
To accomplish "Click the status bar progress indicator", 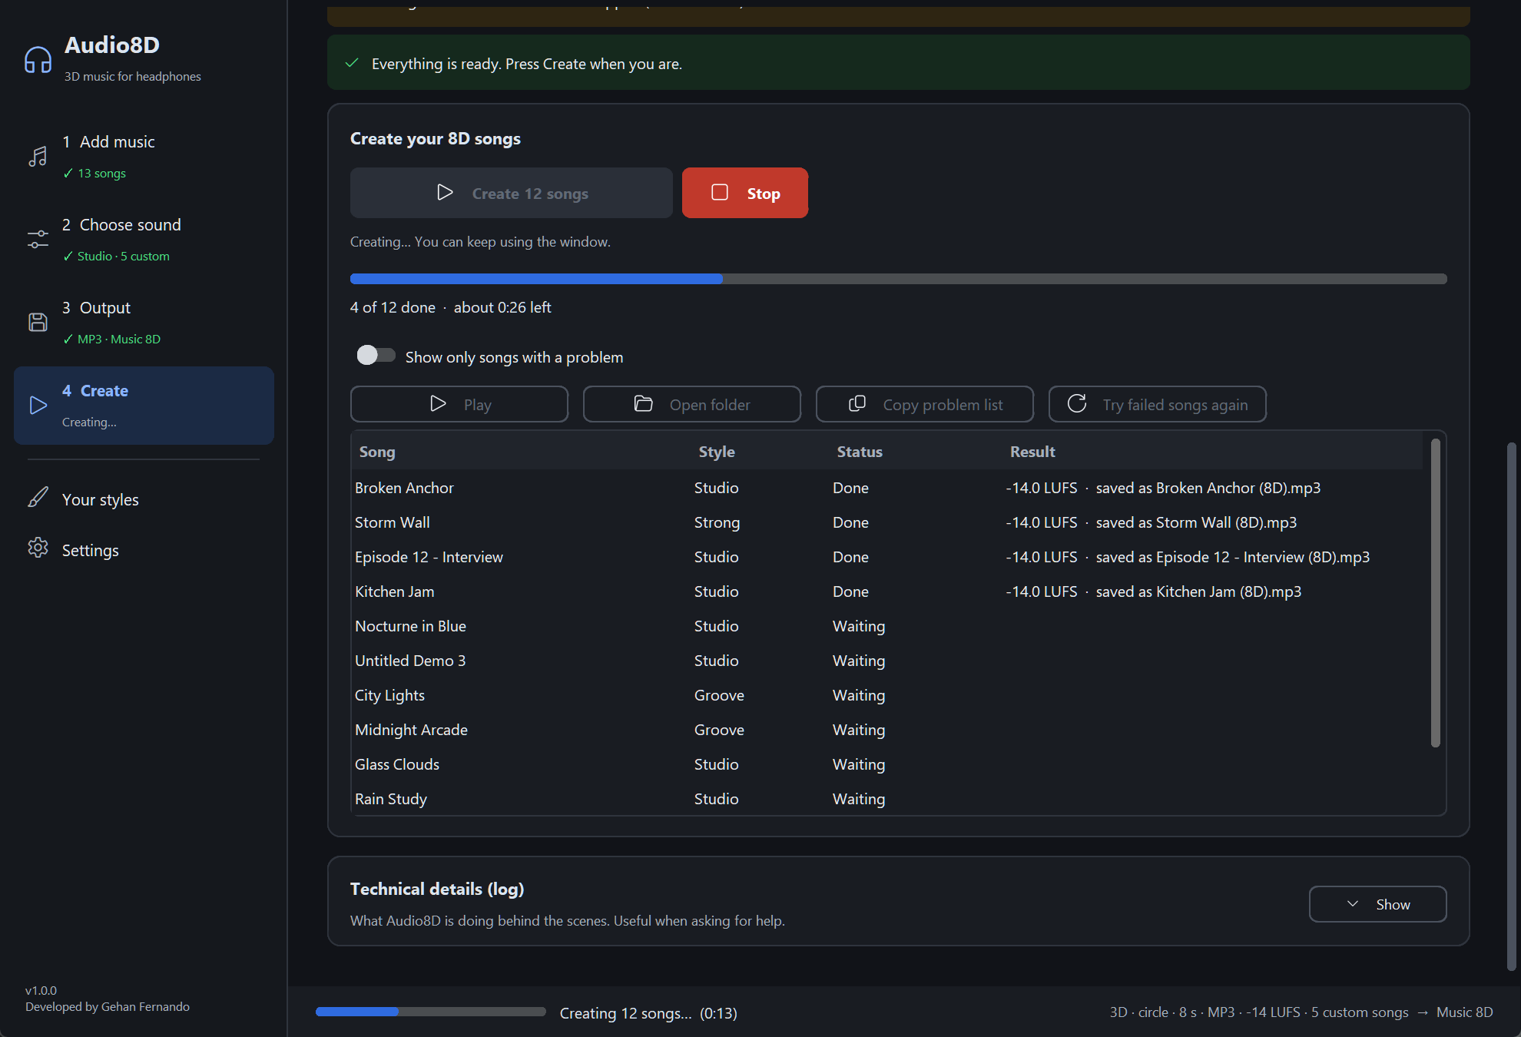I will [430, 1012].
